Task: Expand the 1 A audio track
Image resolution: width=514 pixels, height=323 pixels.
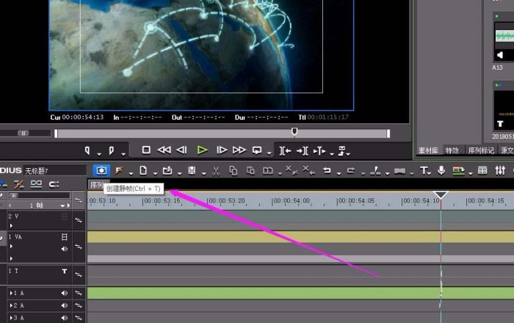Action: [10, 294]
